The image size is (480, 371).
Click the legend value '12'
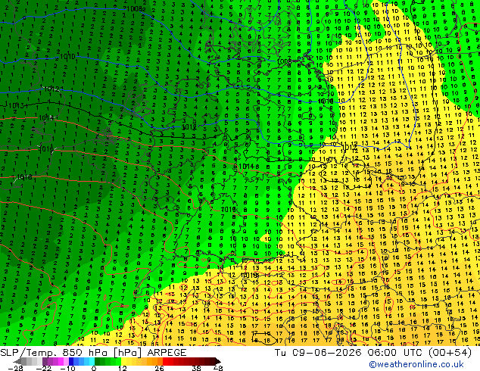pyautogui.click(x=123, y=368)
